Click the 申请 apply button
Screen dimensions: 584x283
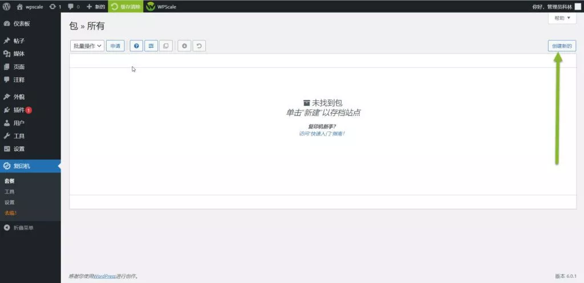pyautogui.click(x=115, y=46)
